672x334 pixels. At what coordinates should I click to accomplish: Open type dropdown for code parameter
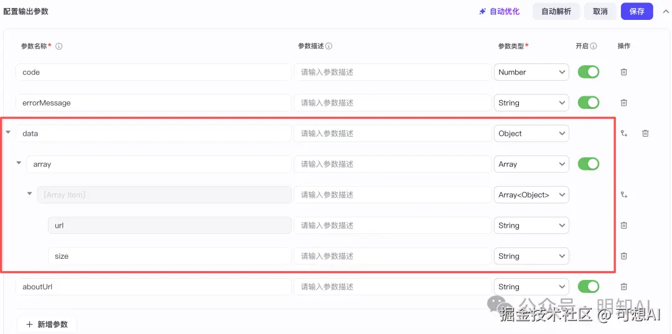point(531,72)
